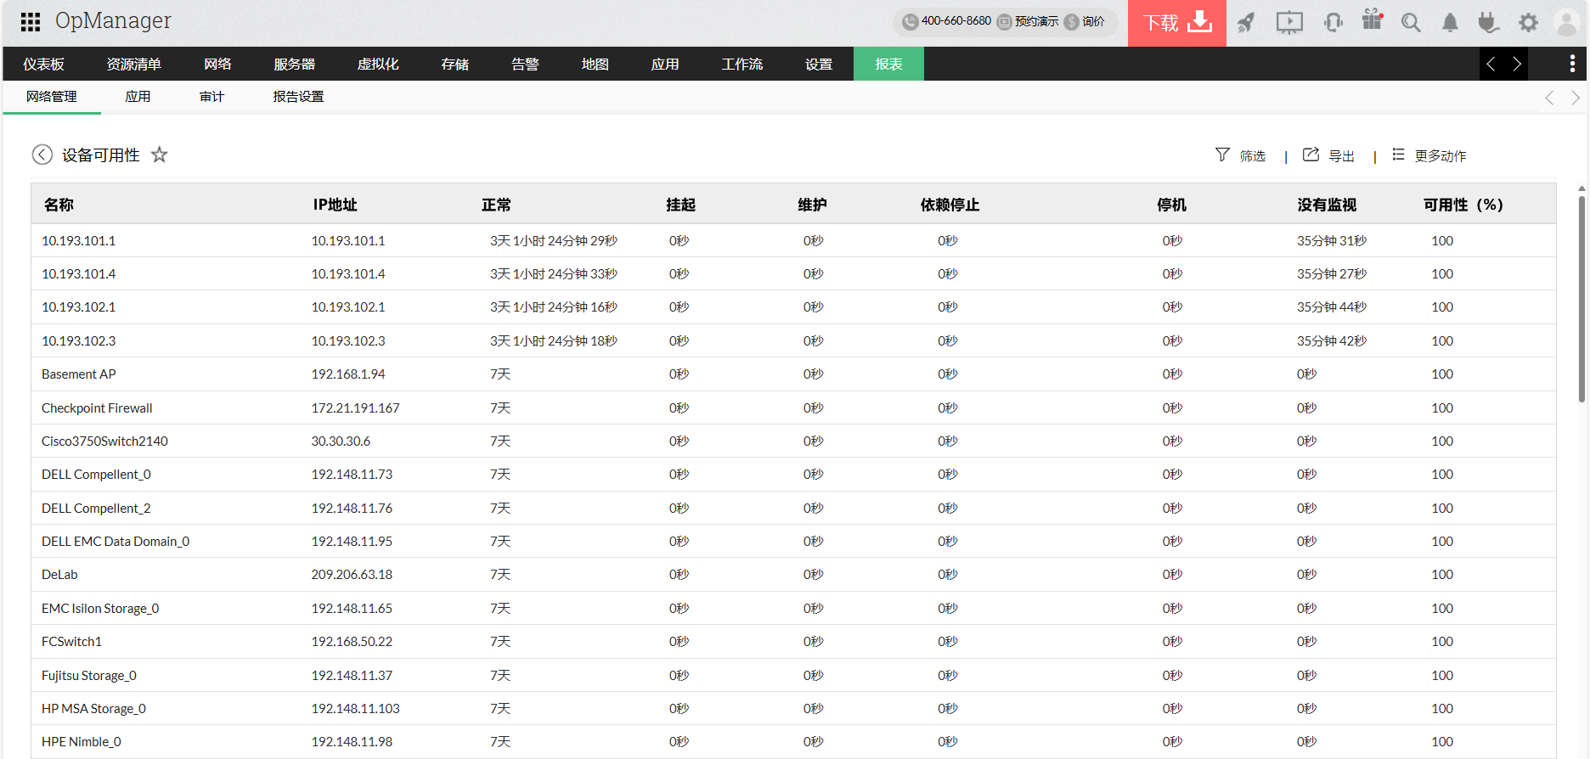Open the Cisco3750Switch2140 device row
The width and height of the screenshot is (1590, 759).
click(793, 441)
